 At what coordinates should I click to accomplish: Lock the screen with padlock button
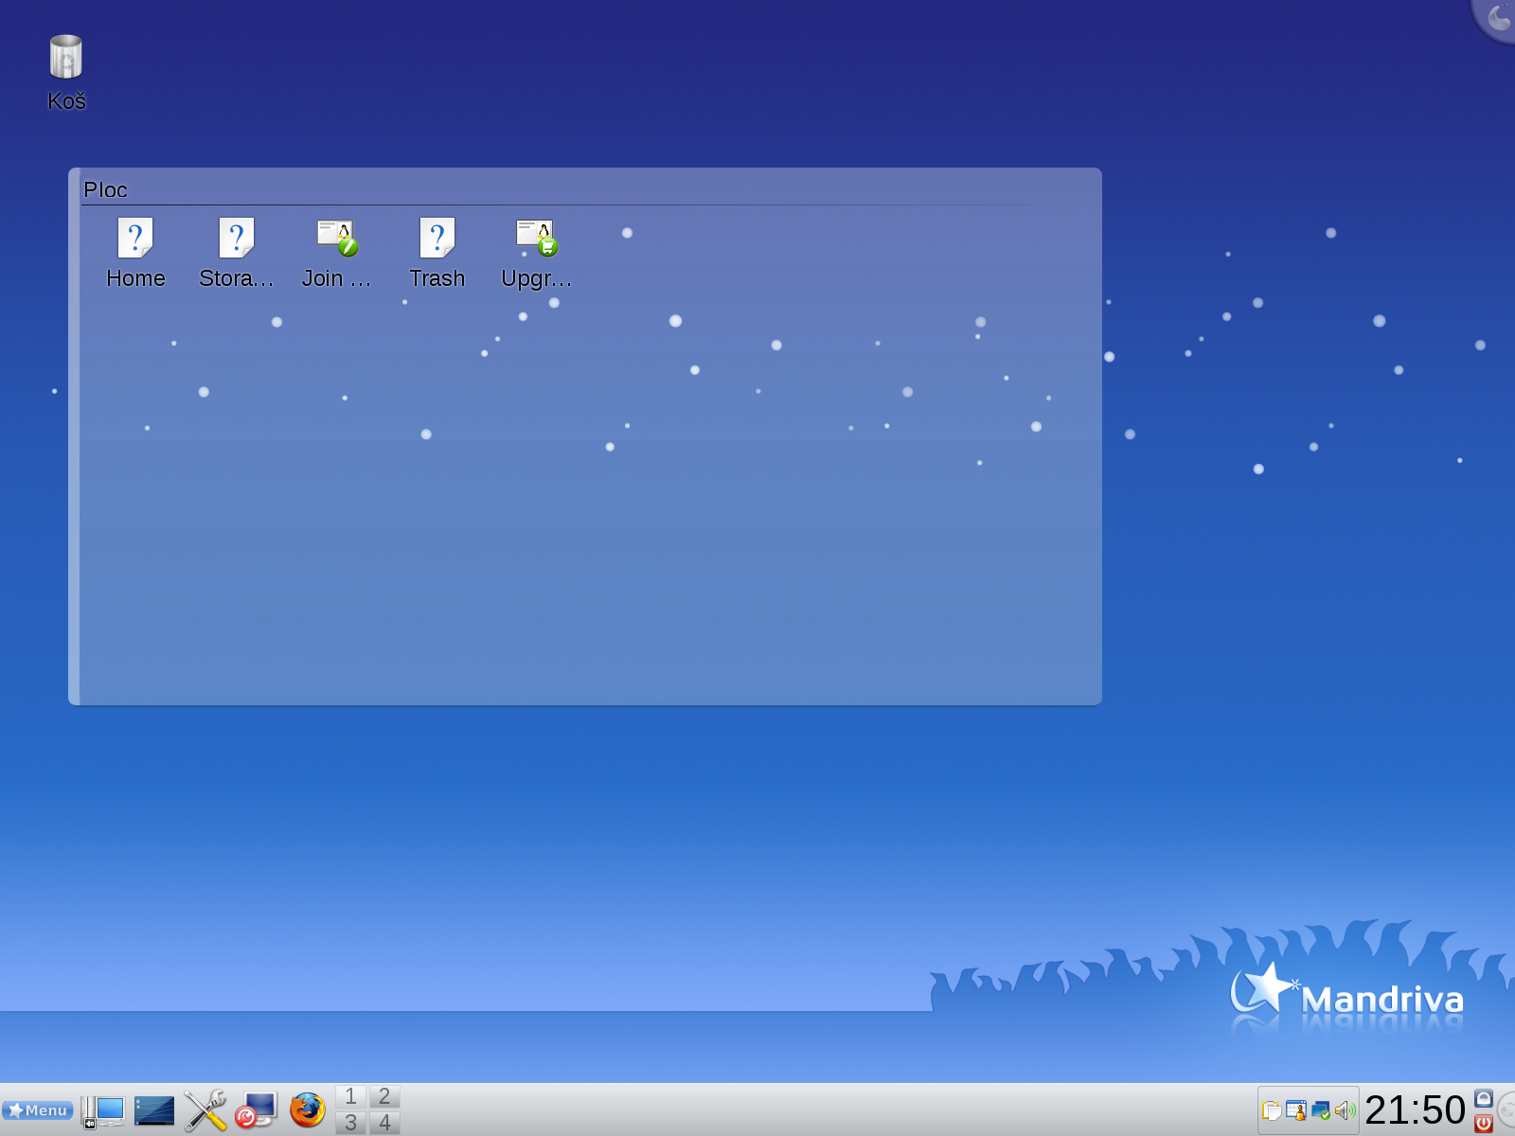(x=1484, y=1098)
